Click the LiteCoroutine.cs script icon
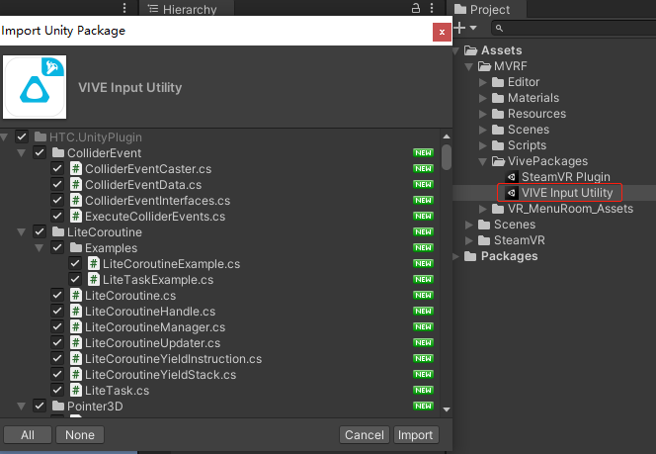This screenshot has width=656, height=454. [x=75, y=296]
